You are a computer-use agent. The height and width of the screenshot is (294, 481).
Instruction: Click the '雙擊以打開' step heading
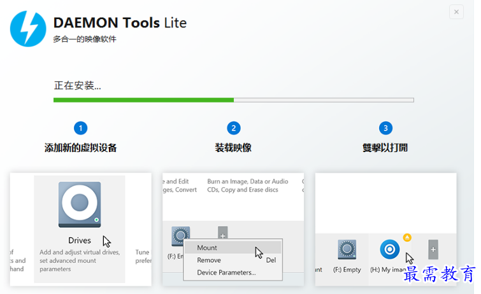[385, 148]
